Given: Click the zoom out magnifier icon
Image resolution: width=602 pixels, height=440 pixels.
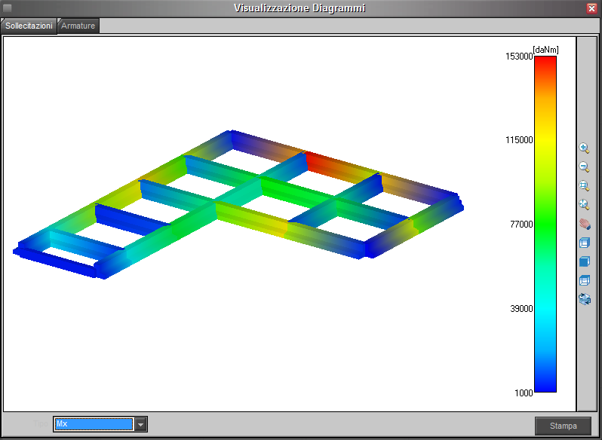Looking at the screenshot, I should (x=584, y=167).
